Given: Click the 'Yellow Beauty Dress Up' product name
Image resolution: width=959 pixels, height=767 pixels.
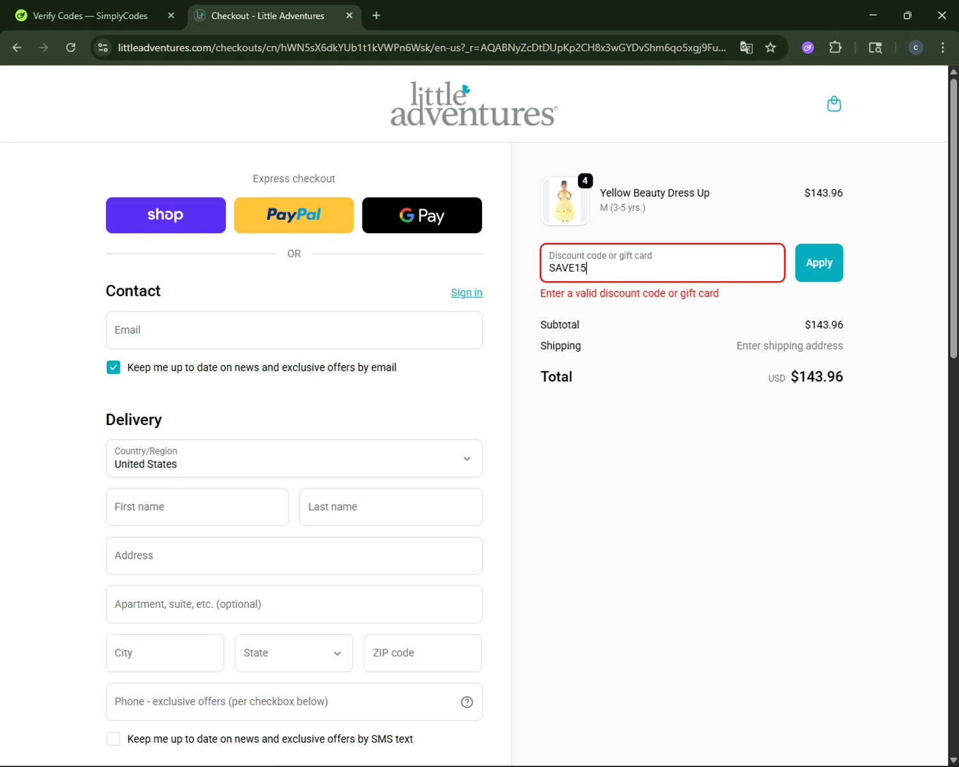Looking at the screenshot, I should [x=655, y=193].
